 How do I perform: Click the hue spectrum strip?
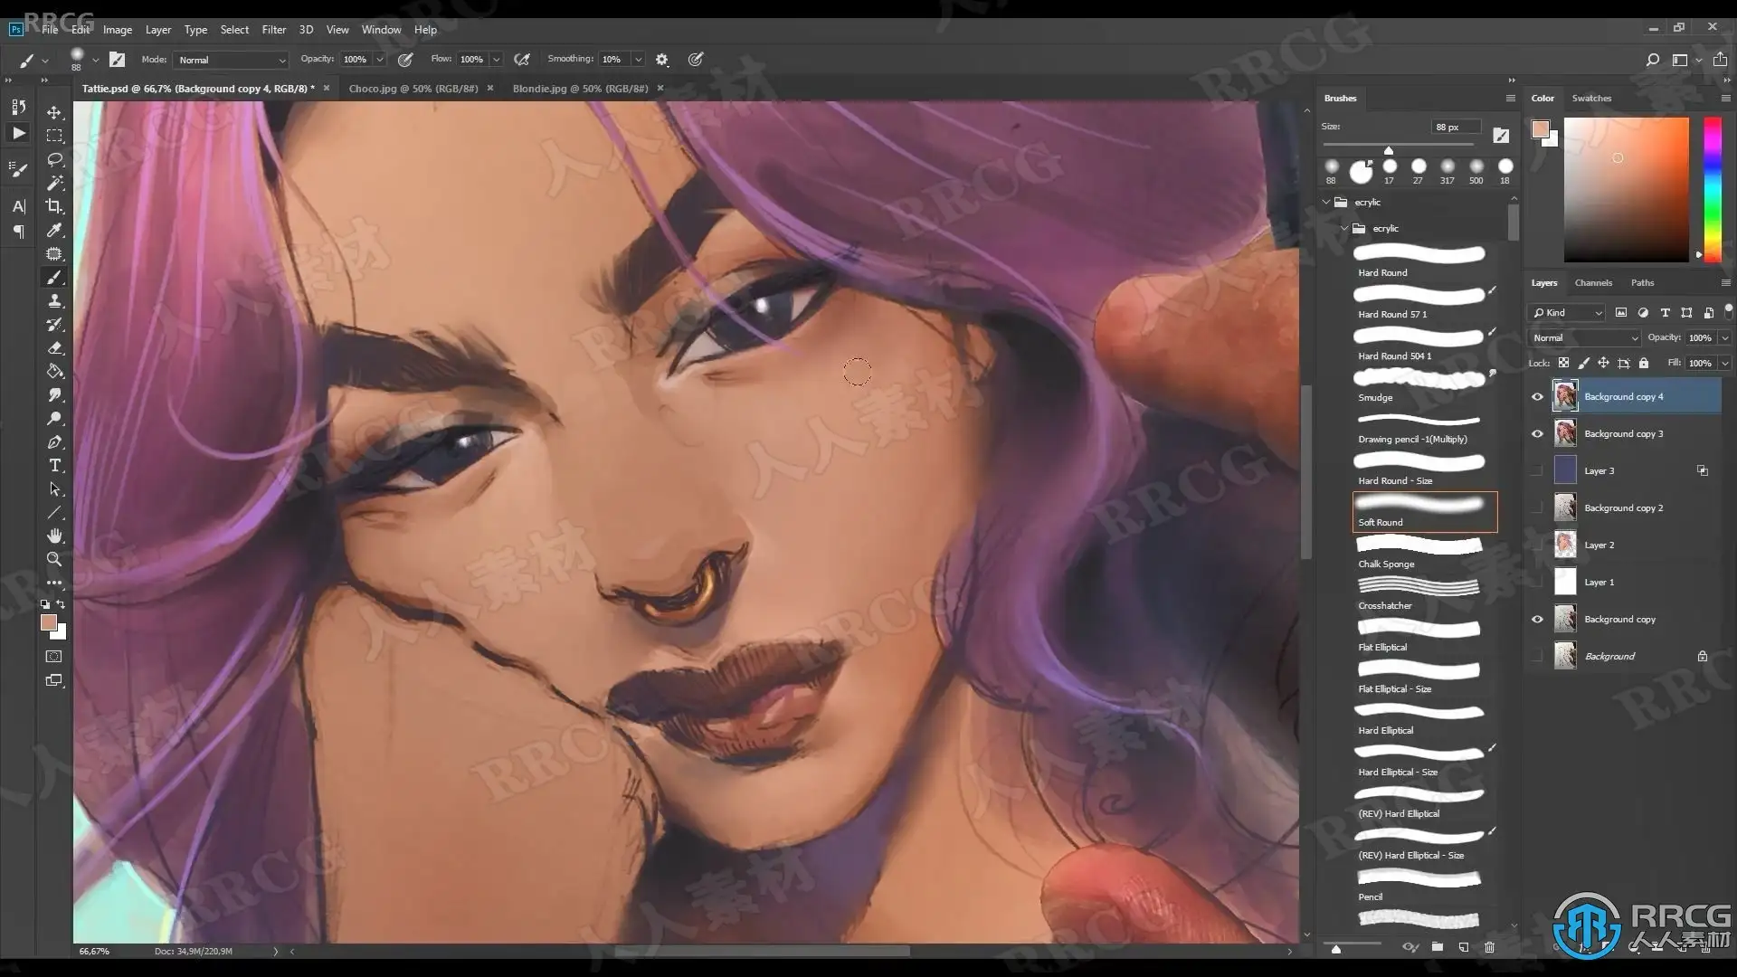[1713, 189]
